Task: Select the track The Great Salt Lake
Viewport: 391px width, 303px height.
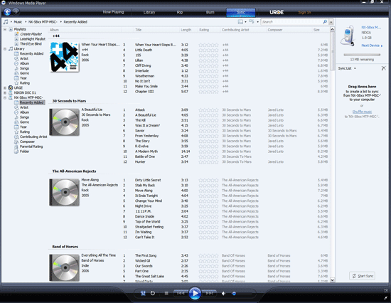Action: (149, 276)
